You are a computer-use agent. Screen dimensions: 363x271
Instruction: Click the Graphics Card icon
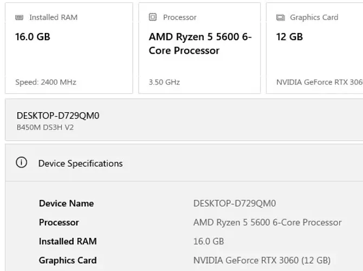[x=281, y=17]
